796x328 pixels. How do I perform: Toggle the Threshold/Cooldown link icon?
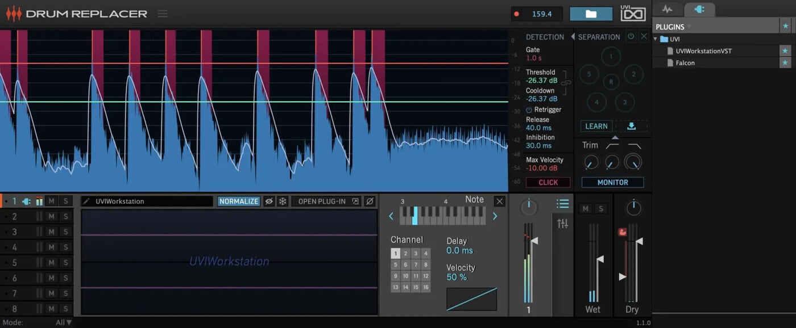point(566,82)
